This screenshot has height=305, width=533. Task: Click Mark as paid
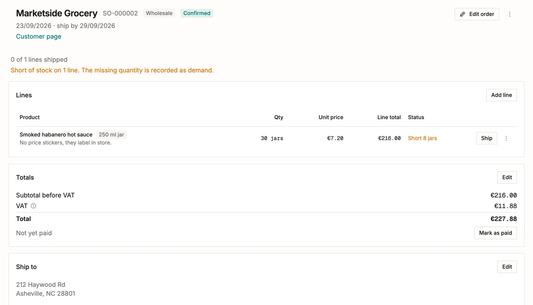coord(495,233)
